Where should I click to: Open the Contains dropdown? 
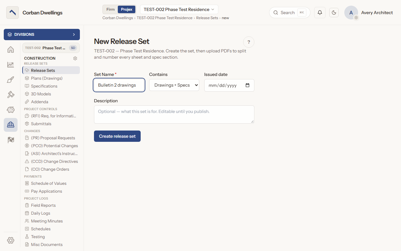tap(174, 85)
